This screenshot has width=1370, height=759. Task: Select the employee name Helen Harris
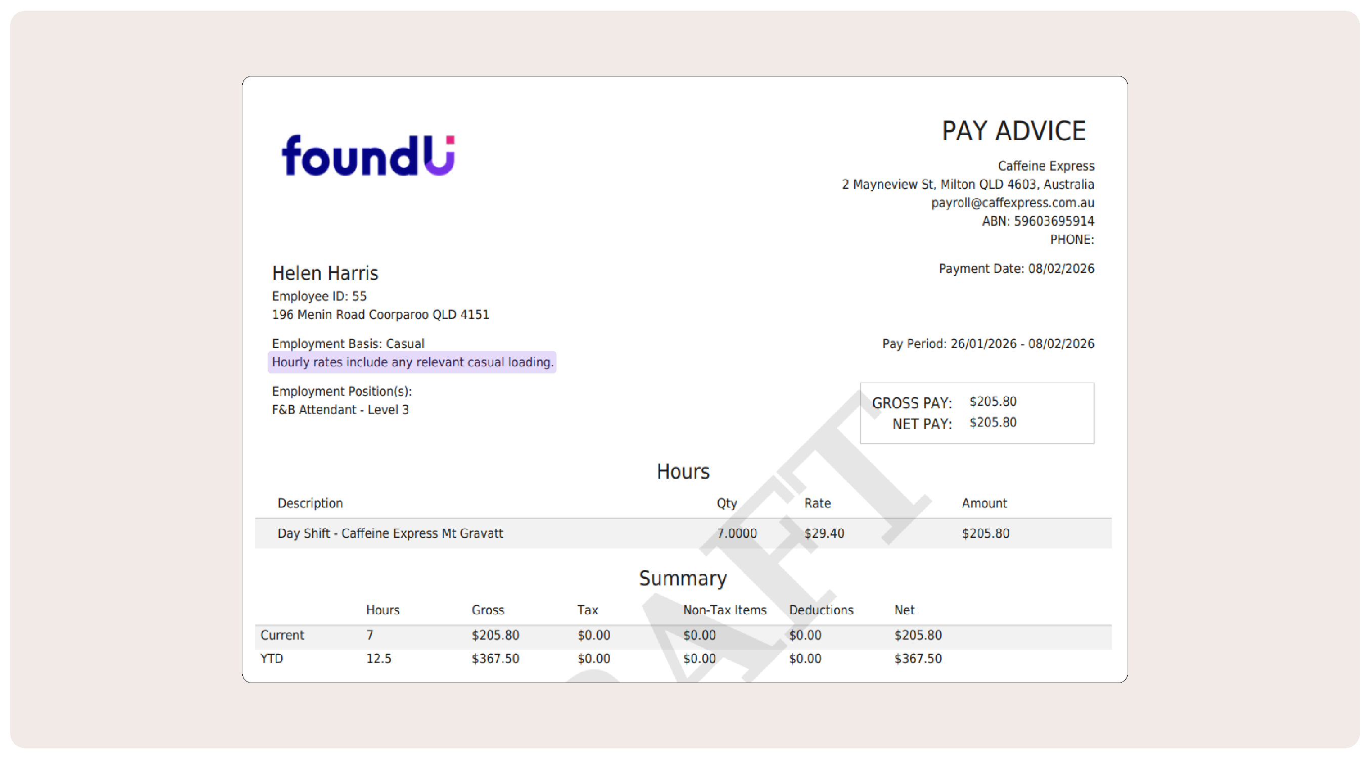(325, 273)
